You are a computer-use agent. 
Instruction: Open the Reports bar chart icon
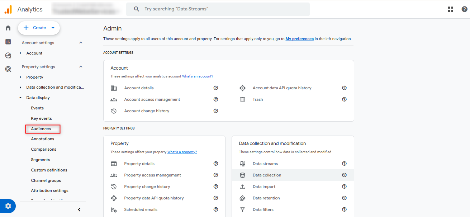pos(8,42)
